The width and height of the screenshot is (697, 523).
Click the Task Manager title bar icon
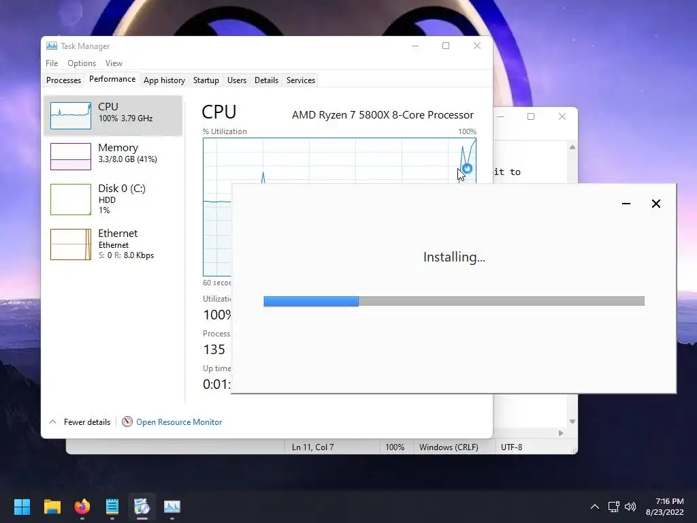(52, 46)
